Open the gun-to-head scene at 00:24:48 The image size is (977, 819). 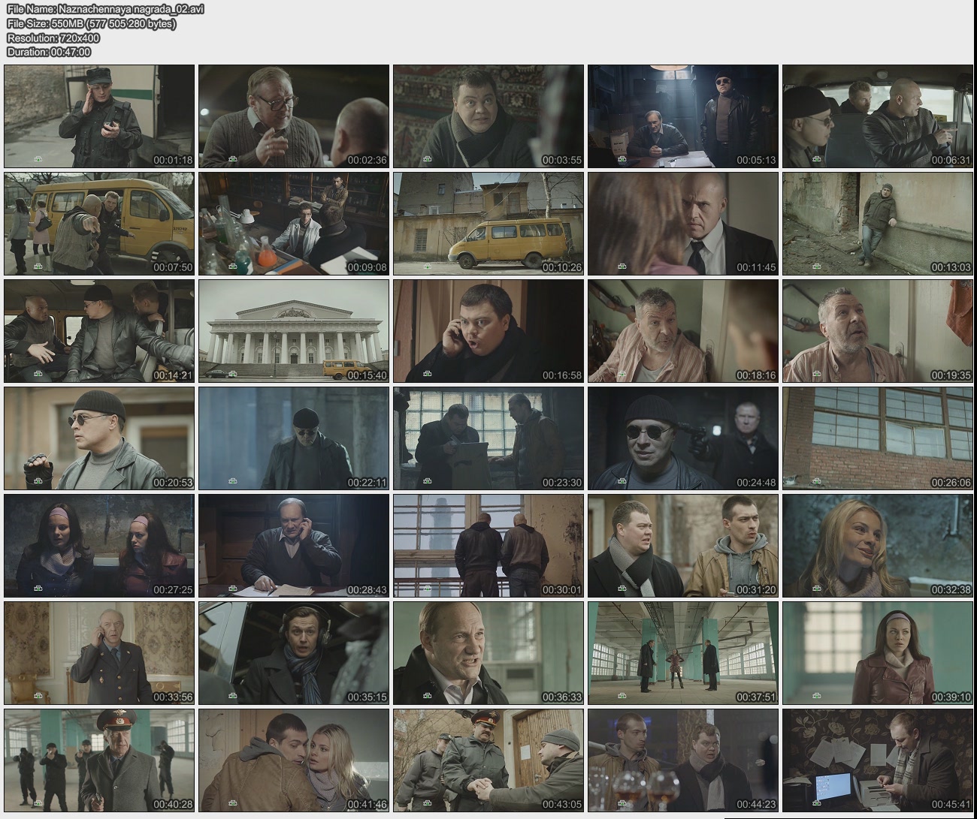pyautogui.click(x=683, y=438)
